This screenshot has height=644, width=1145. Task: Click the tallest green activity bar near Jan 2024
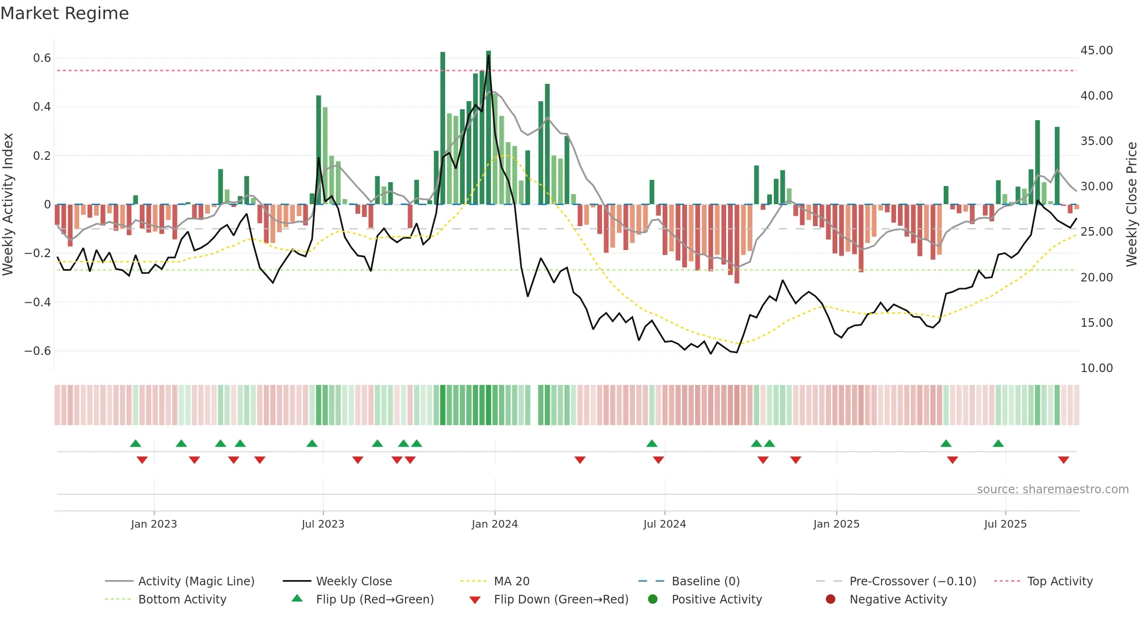(489, 127)
